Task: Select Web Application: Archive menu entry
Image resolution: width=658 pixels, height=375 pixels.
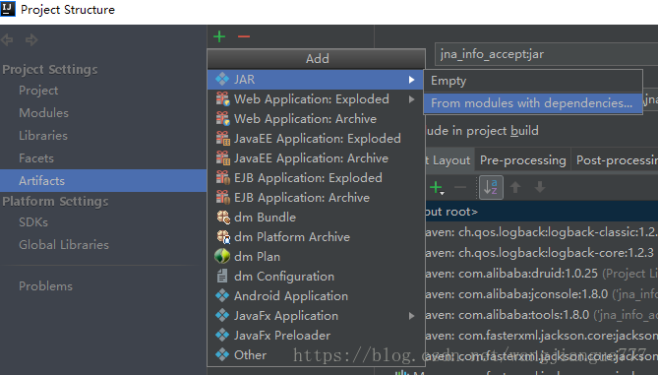Action: coord(316,119)
